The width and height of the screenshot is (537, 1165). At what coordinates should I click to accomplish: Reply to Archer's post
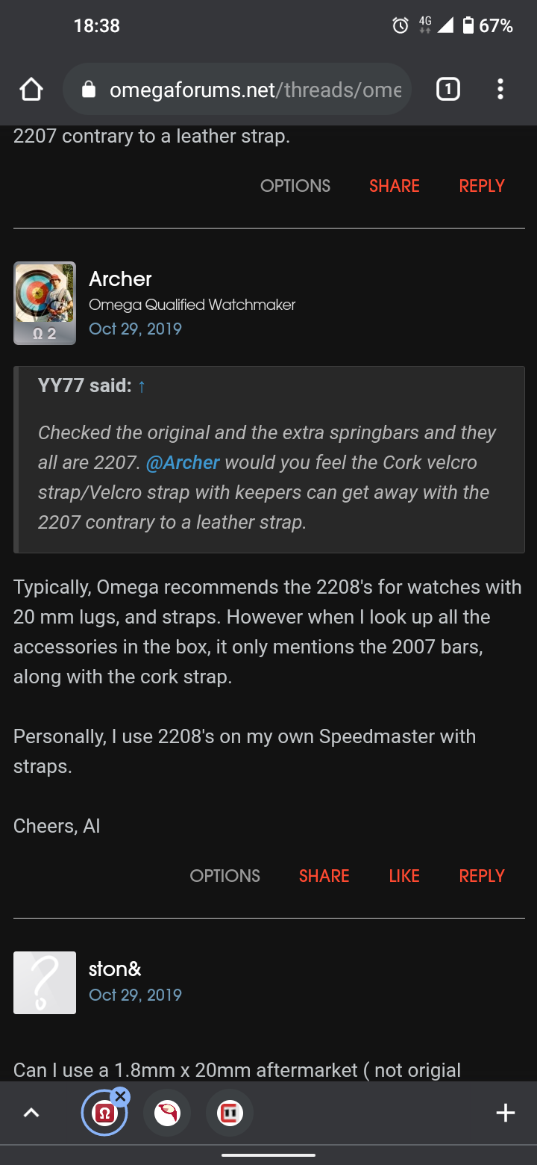(x=482, y=876)
